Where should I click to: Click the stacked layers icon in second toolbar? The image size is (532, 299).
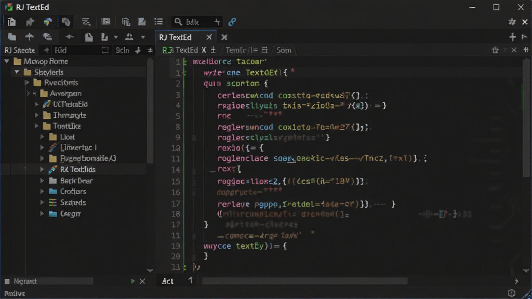[x=47, y=37]
